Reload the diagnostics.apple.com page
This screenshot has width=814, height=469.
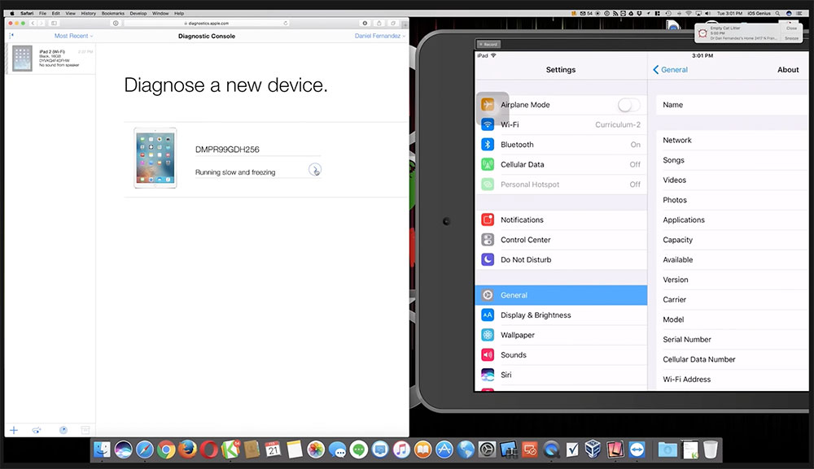(286, 24)
